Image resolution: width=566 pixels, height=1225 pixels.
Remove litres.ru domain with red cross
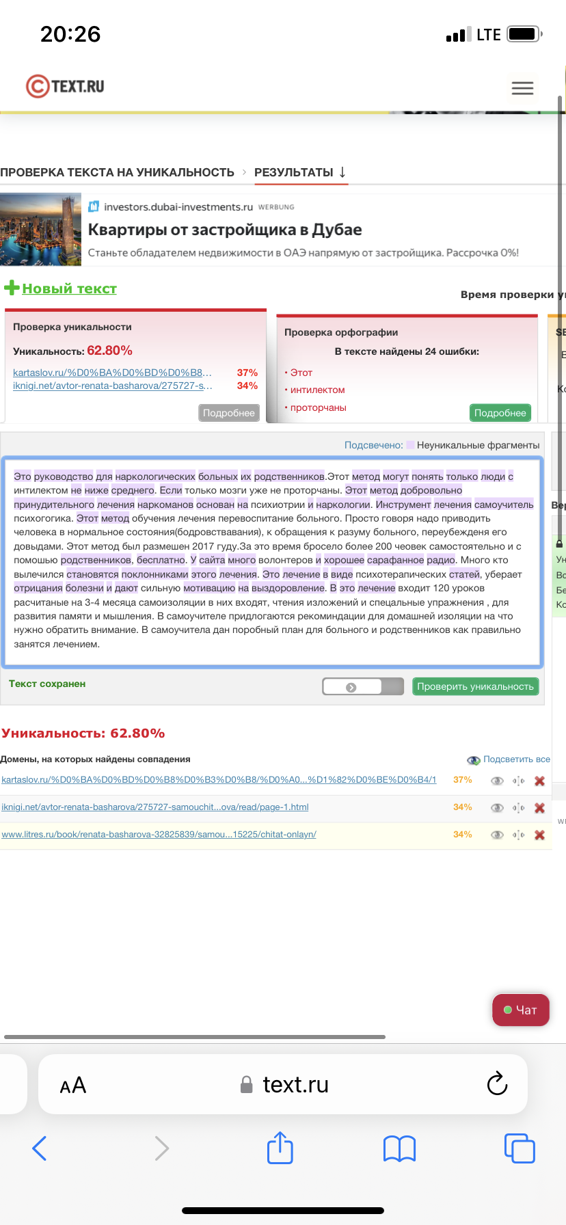pos(539,835)
